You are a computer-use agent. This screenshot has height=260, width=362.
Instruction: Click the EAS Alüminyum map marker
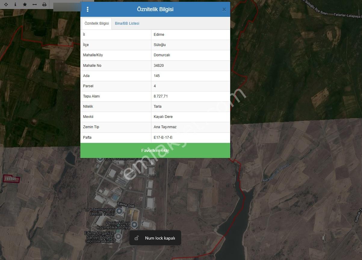pos(100,158)
